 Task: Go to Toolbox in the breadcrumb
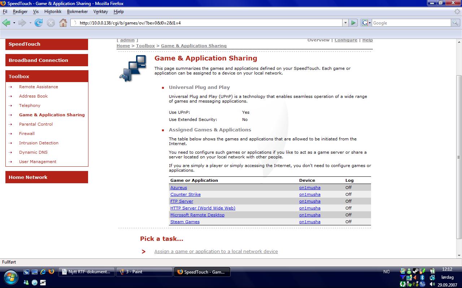tap(145, 46)
